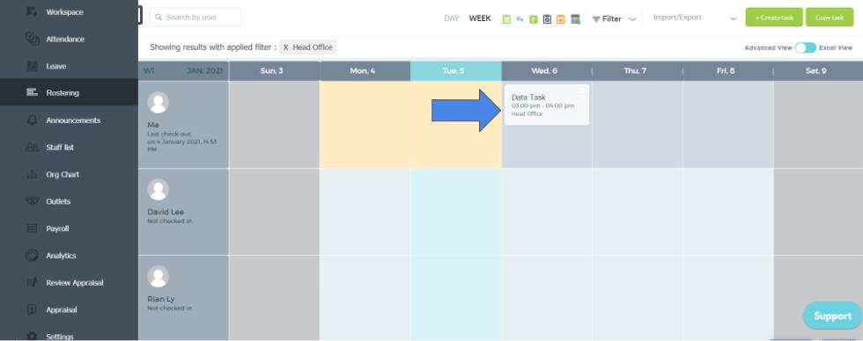Tick the Data Task card checkbox

(x=582, y=91)
